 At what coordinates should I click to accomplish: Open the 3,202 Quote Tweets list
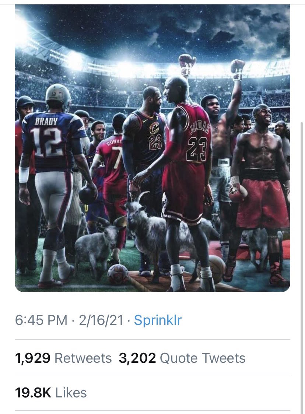pos(182,358)
